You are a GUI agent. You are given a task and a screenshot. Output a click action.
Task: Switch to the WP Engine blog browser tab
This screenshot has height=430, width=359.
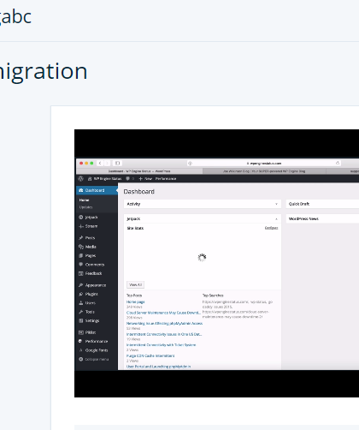264,171
